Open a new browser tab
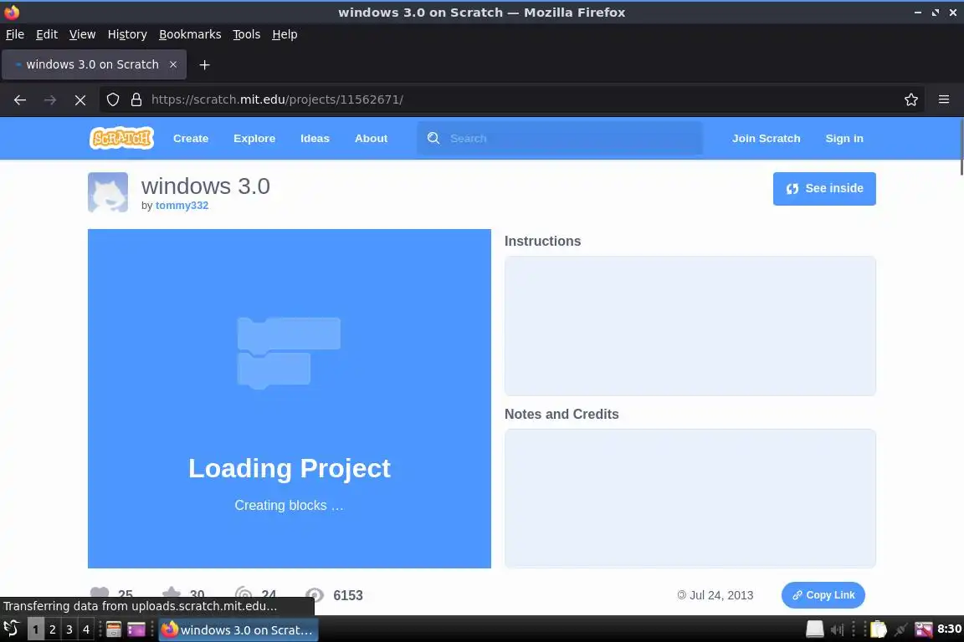Screen dimensions: 964x642 pyautogui.click(x=205, y=65)
